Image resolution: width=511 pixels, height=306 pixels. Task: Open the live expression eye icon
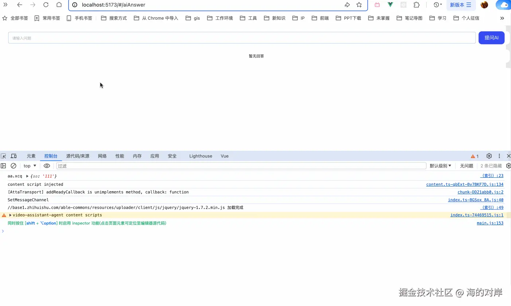tap(47, 166)
